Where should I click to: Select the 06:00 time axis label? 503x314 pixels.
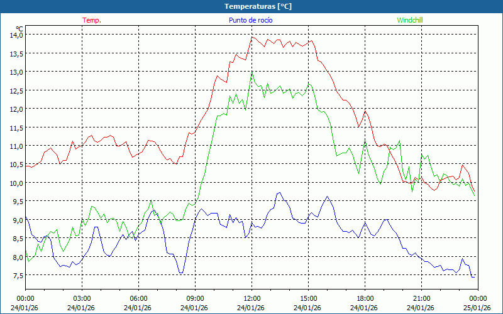(138, 298)
